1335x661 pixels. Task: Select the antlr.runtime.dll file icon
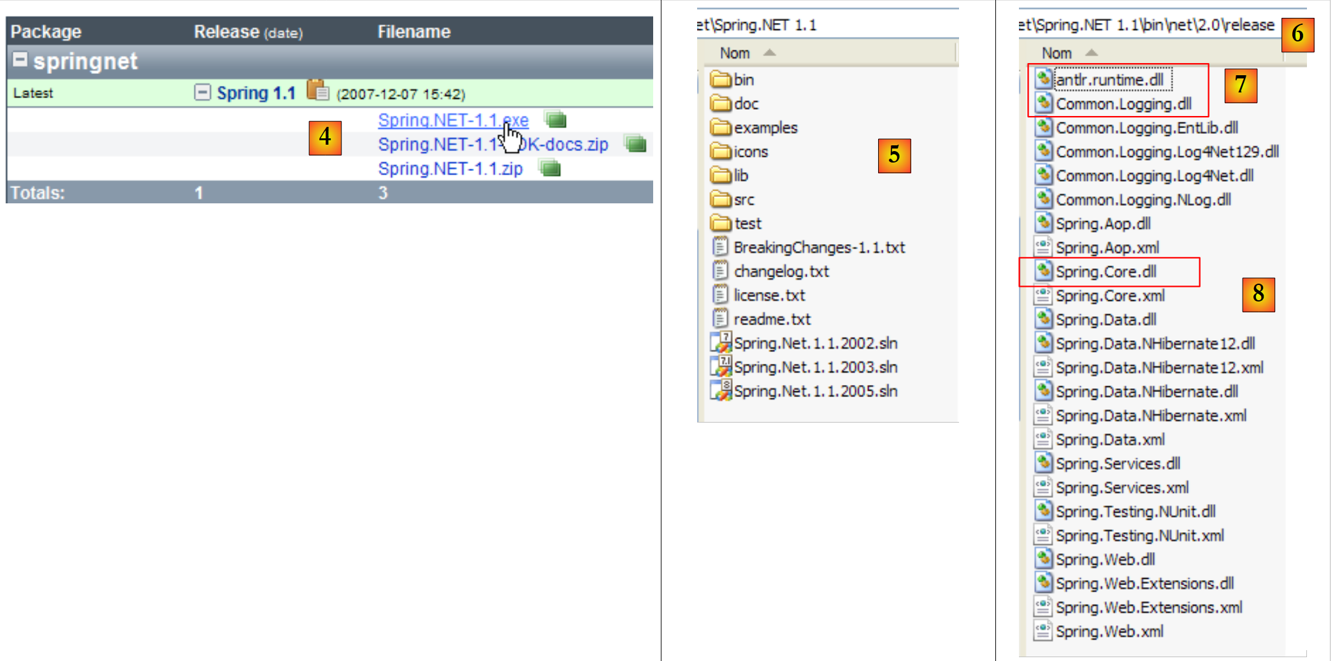(1043, 79)
